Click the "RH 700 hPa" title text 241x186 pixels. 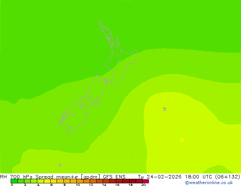pyautogui.click(x=16, y=177)
